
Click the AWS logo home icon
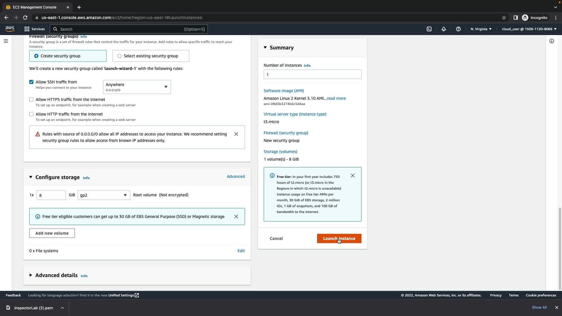click(x=10, y=29)
